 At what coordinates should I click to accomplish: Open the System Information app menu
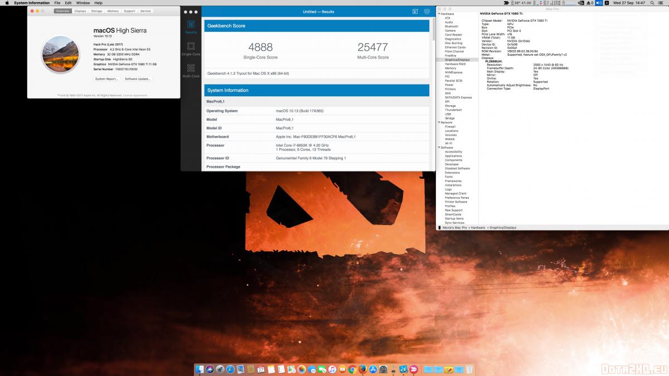[31, 3]
